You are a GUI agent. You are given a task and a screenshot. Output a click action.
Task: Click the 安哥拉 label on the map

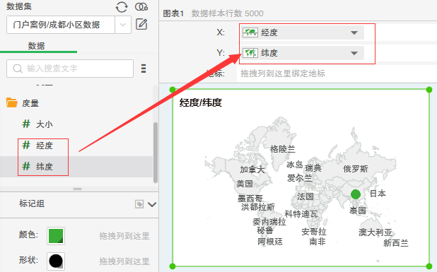[314, 232]
